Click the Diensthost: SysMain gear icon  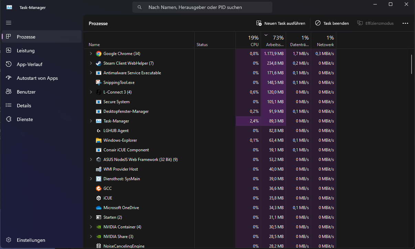click(x=99, y=179)
